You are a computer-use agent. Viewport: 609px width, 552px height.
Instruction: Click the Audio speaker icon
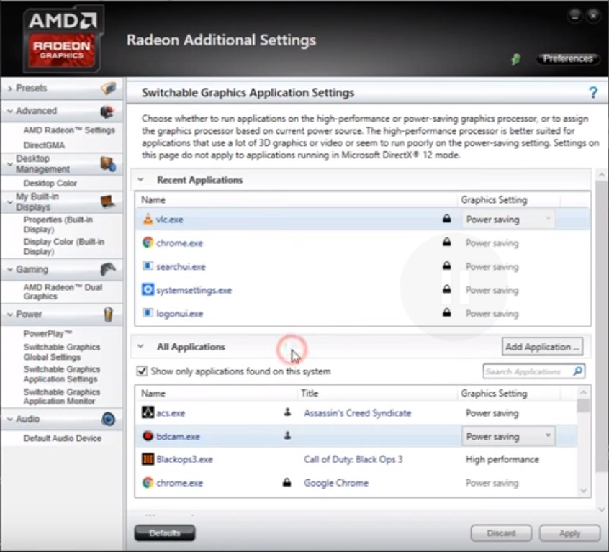coord(109,420)
